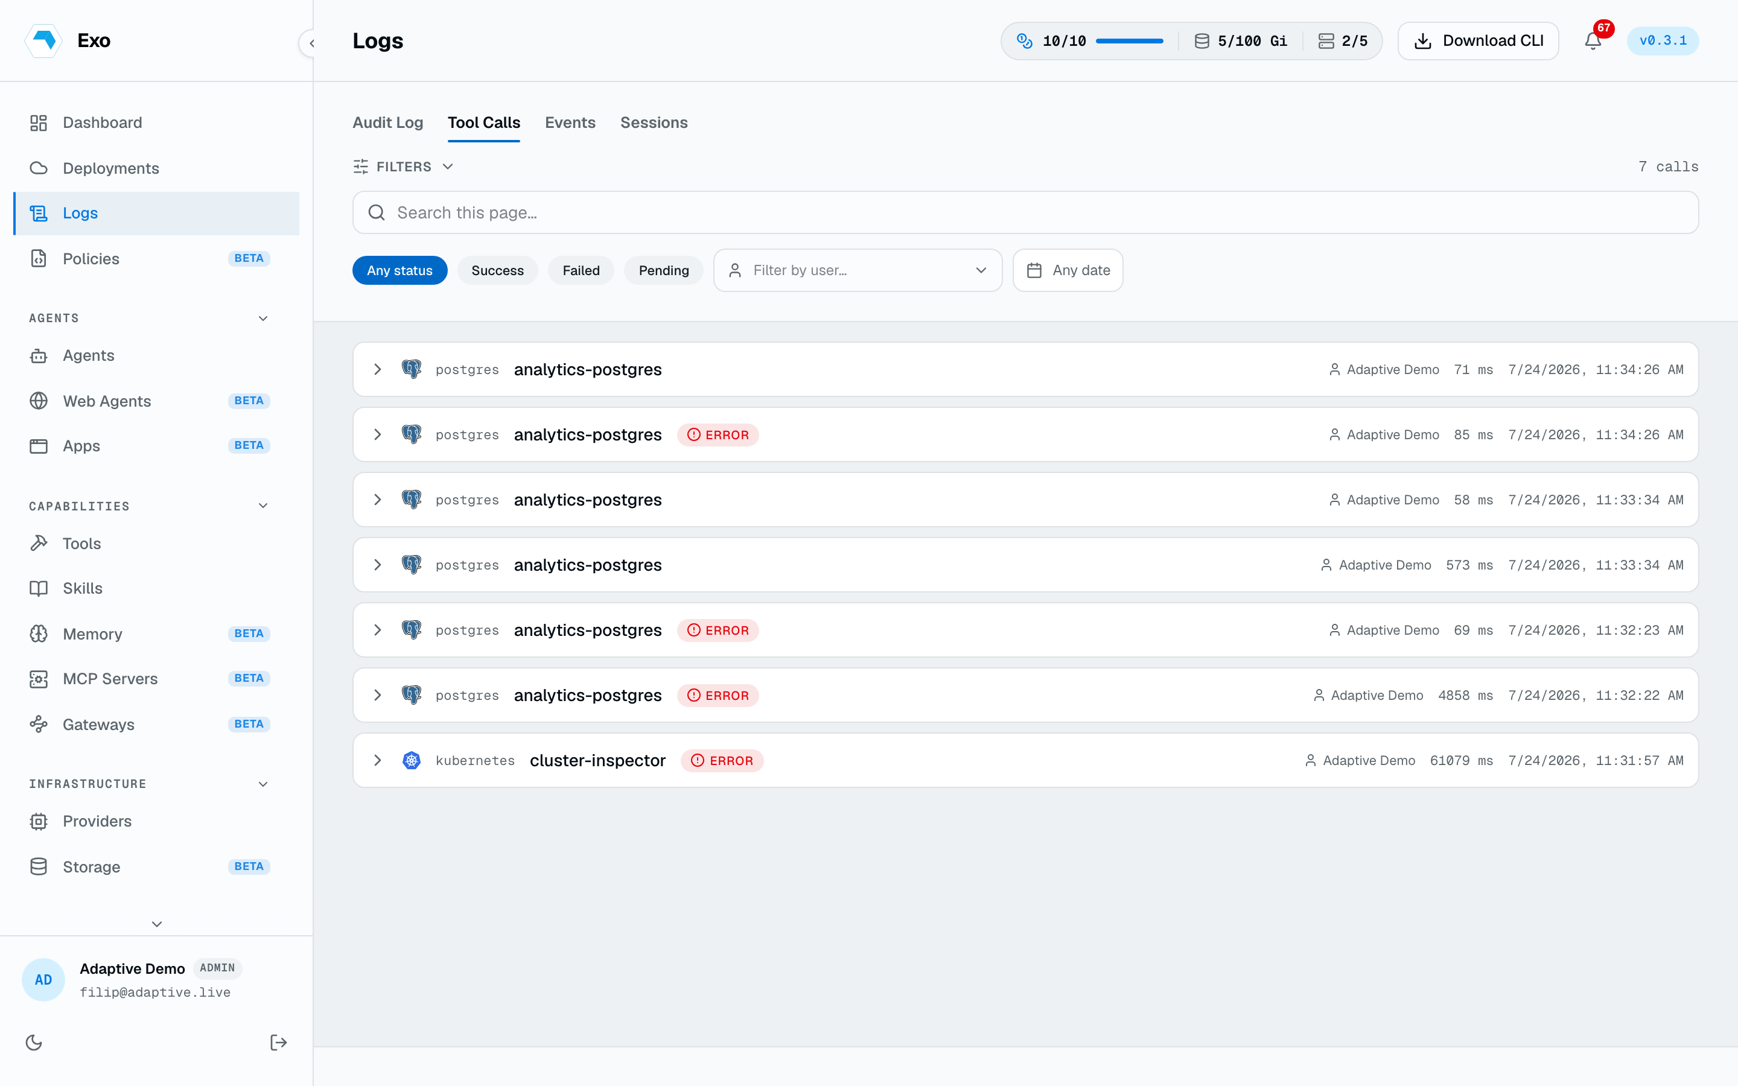Click the v0.3.1 version badge
This screenshot has width=1738, height=1086.
pos(1663,41)
